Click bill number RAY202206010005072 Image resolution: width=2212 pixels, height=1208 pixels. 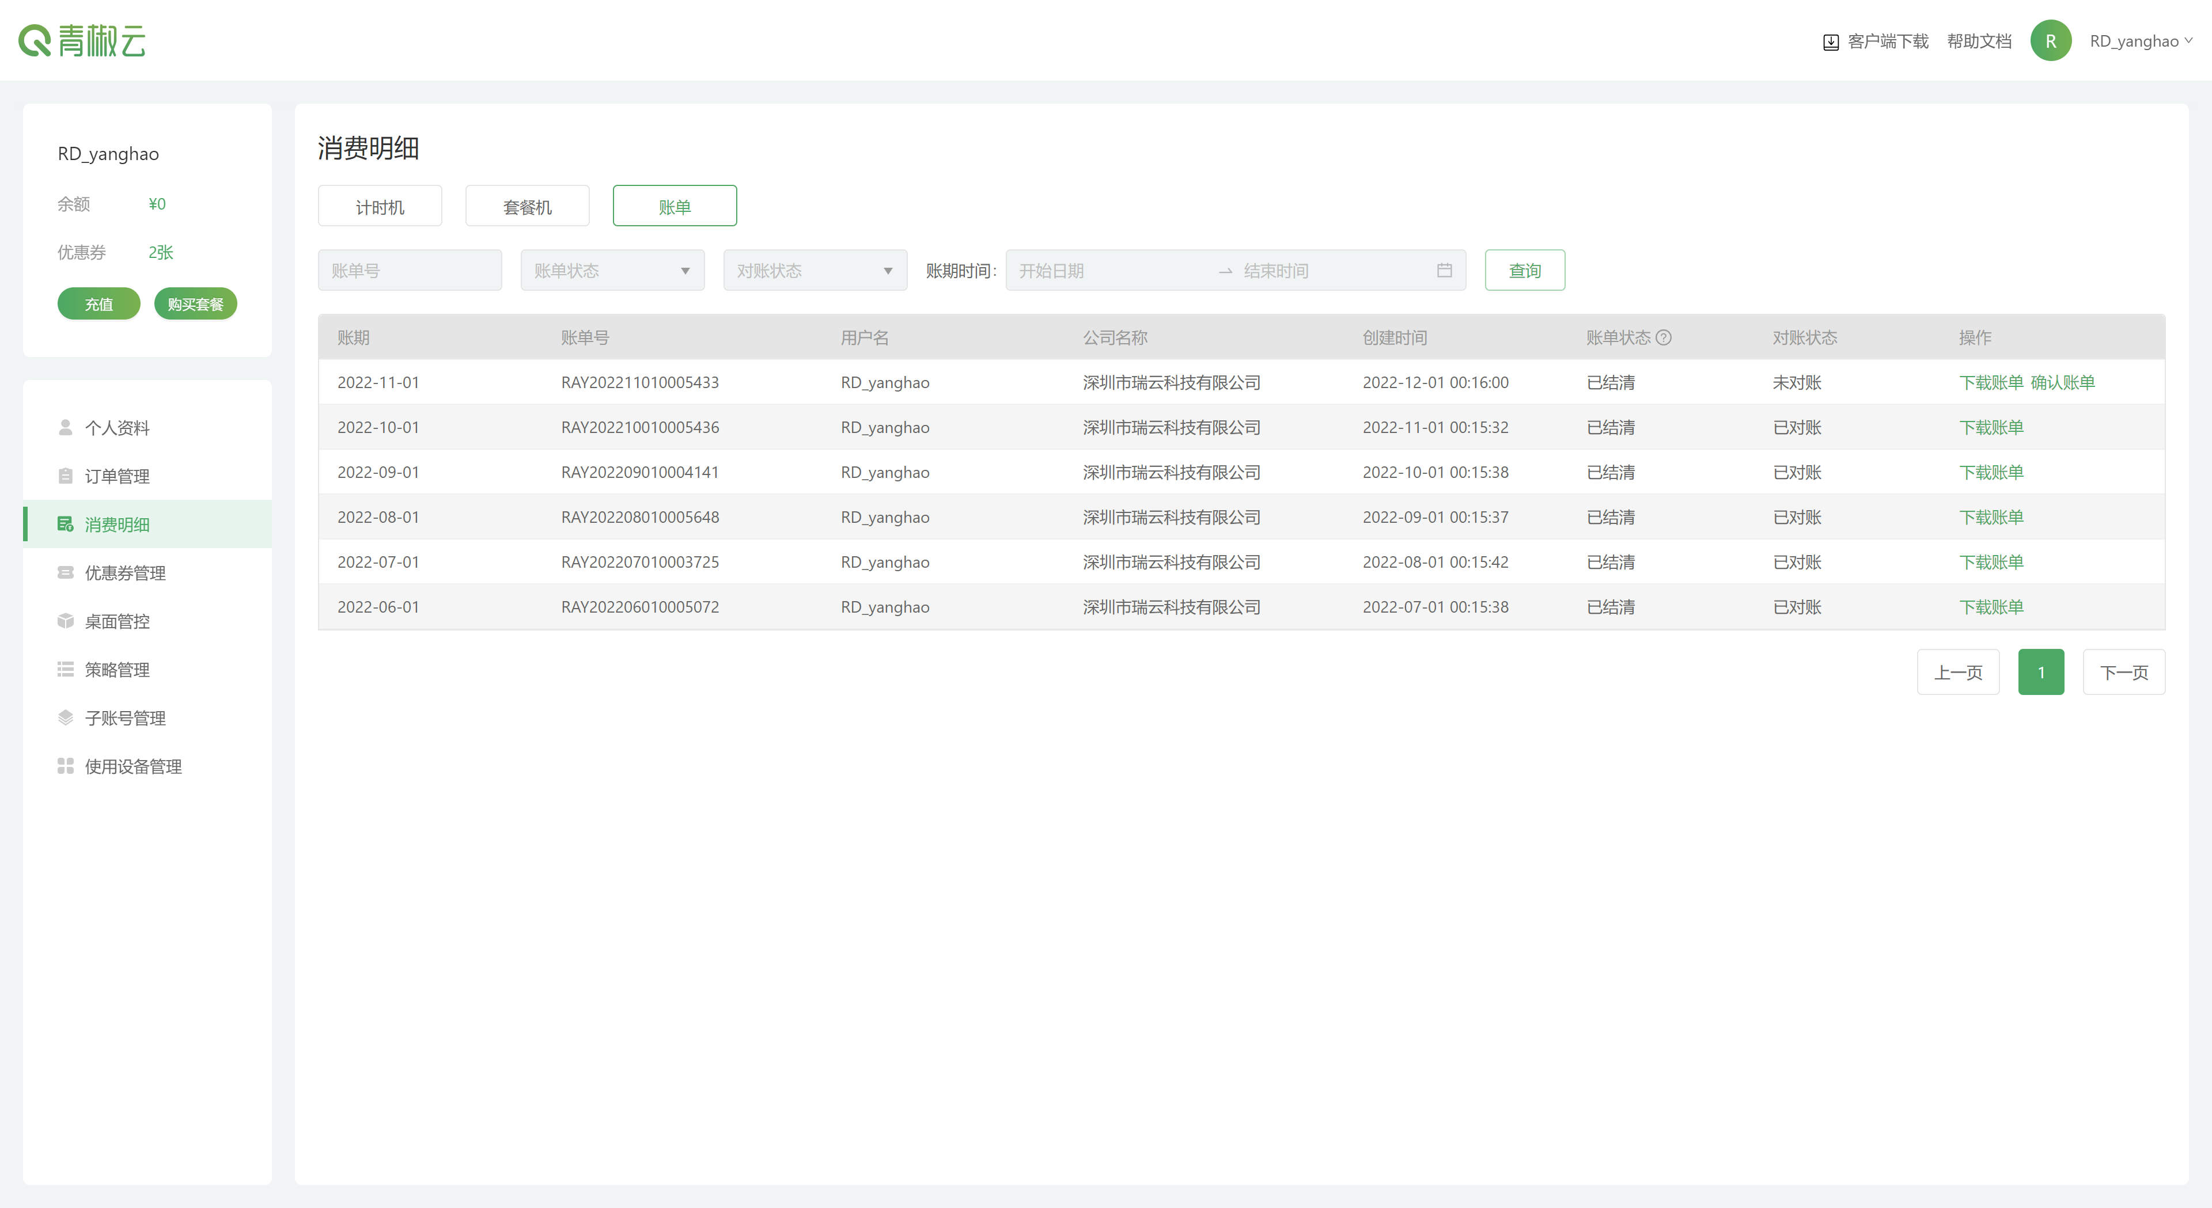[x=640, y=607]
